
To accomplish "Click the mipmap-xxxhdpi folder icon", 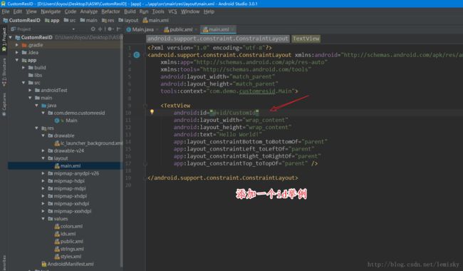I will (51, 211).
